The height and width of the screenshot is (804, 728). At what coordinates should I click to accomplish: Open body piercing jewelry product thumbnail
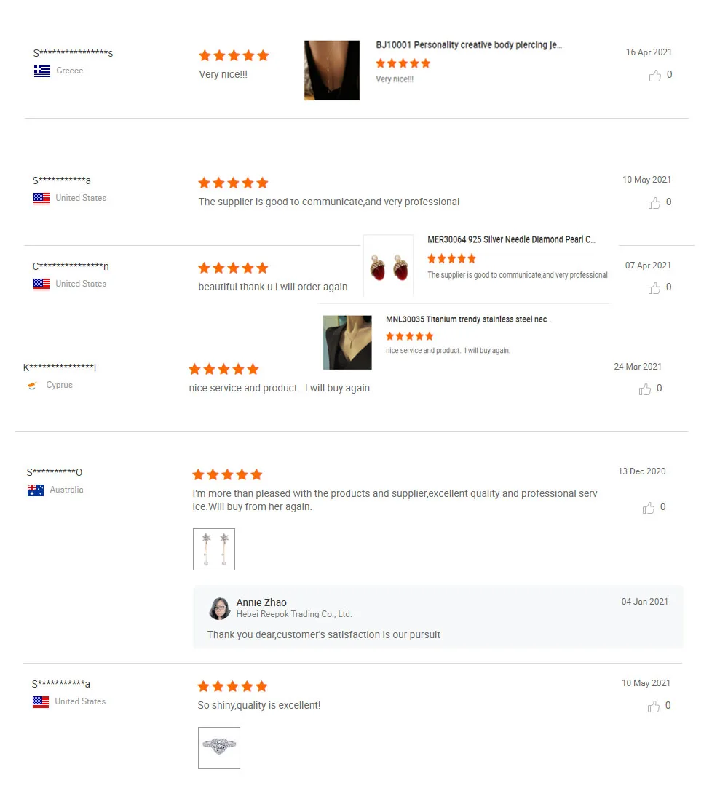(x=332, y=71)
